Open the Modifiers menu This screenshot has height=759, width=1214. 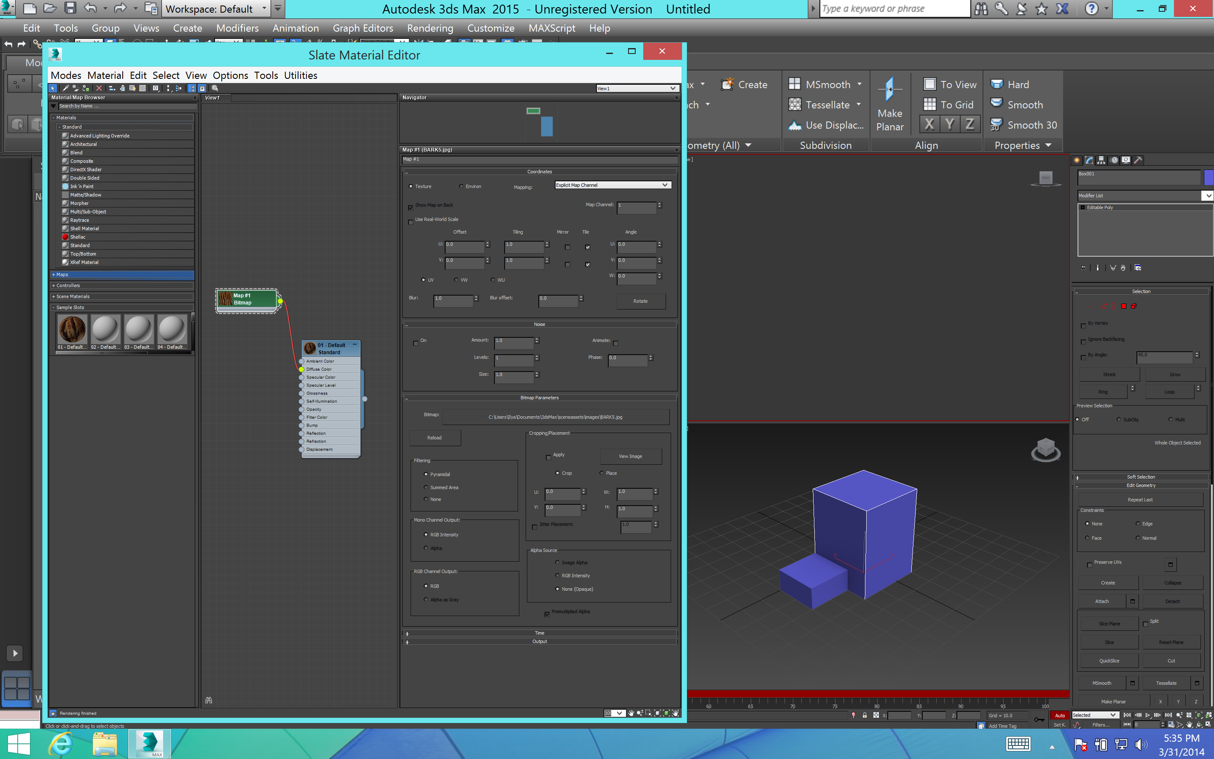point(236,28)
